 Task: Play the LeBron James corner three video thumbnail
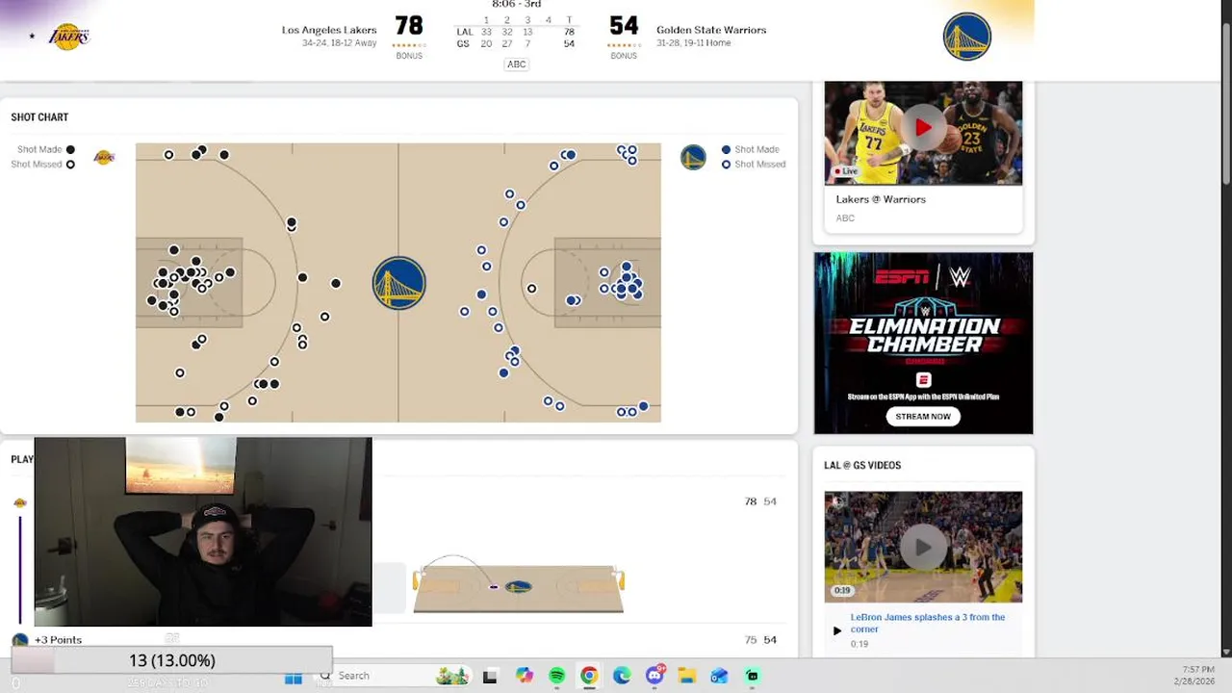[x=923, y=547]
